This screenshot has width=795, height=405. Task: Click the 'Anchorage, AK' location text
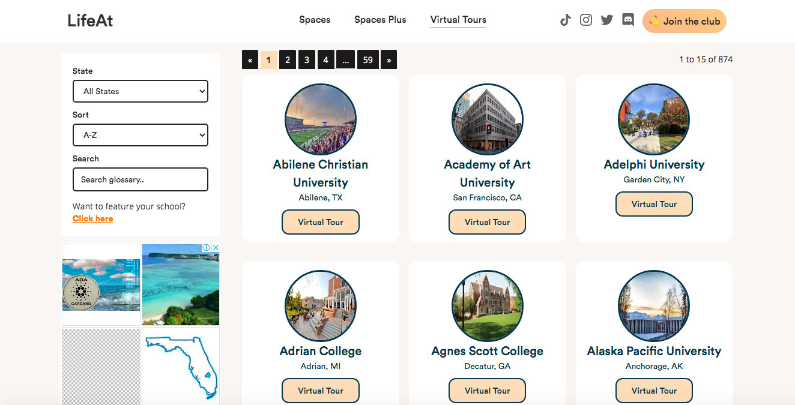coord(654,366)
